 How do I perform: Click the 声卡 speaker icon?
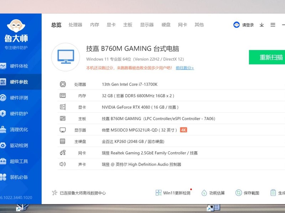click(63, 164)
